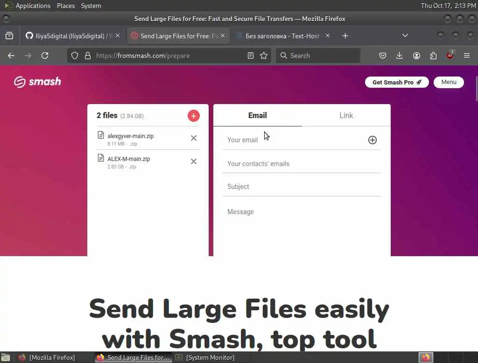This screenshot has width=478, height=363.
Task: Bookmark this page with the star icon
Action: click(264, 56)
